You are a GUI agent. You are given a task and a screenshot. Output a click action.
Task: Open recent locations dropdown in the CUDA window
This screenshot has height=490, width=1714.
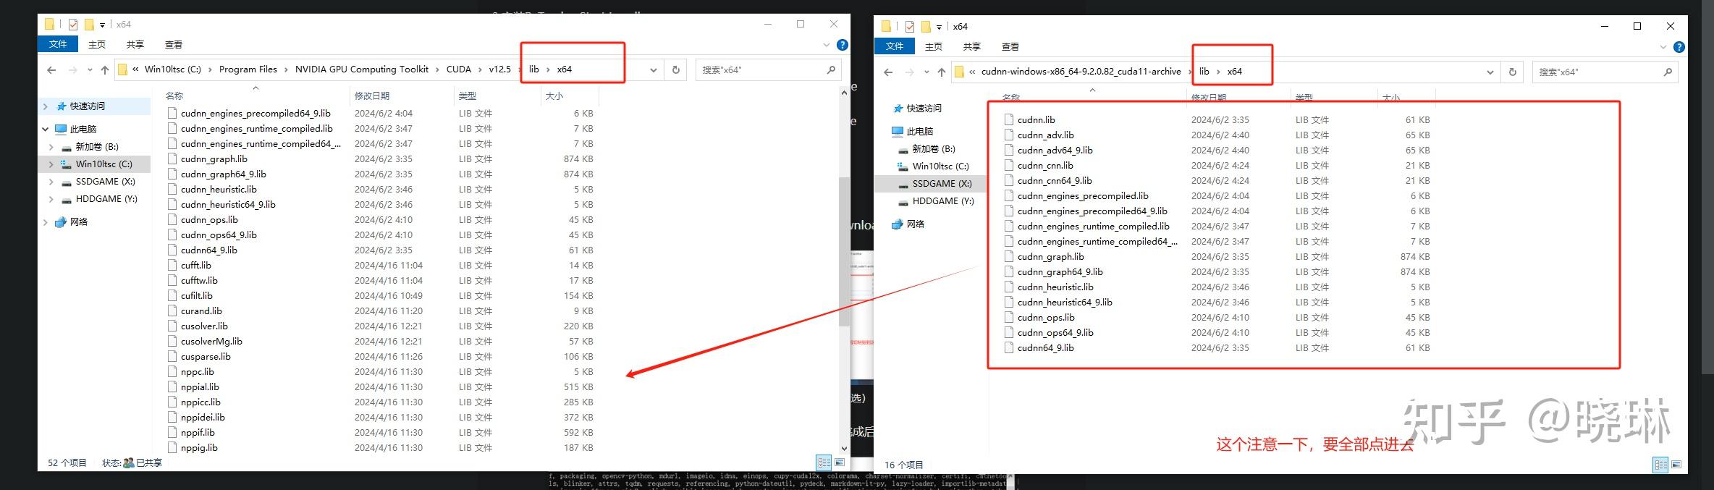coord(89,70)
